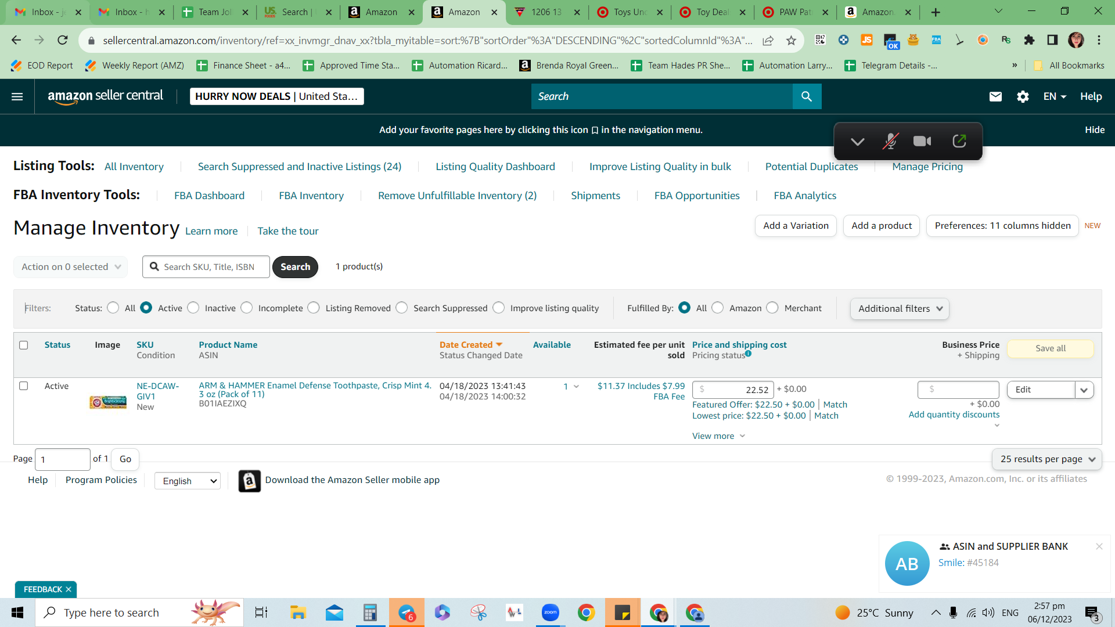Select Improve listing quality filter

coord(499,308)
